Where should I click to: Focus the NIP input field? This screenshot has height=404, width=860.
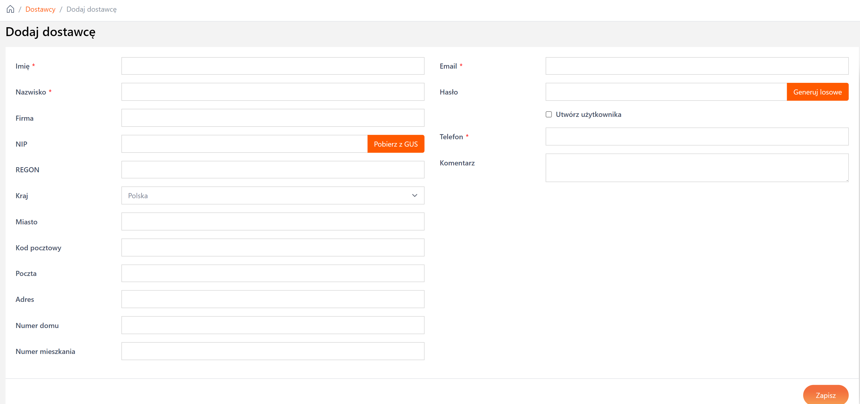click(x=244, y=144)
